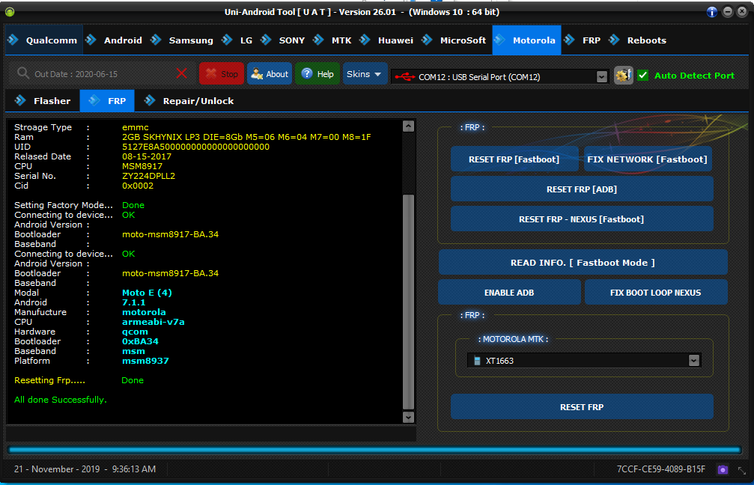Open the LG tab
The image size is (754, 485).
[239, 40]
